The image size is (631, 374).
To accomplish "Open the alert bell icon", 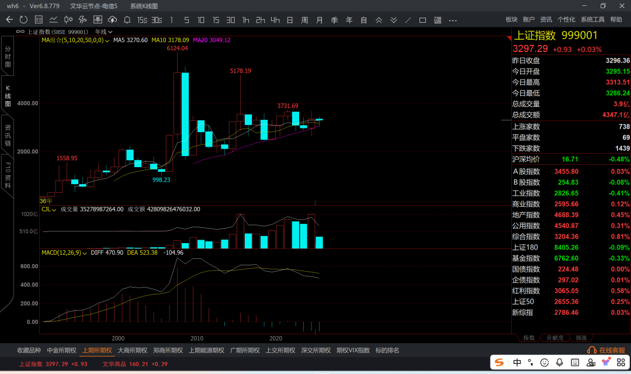I will coord(127,20).
